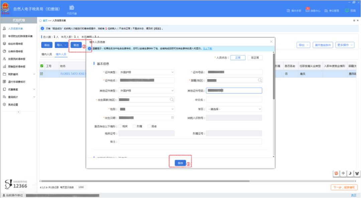This screenshot has height=198, width=361.
Task: Tick the 孤老 checkbox
Action: tap(149, 126)
